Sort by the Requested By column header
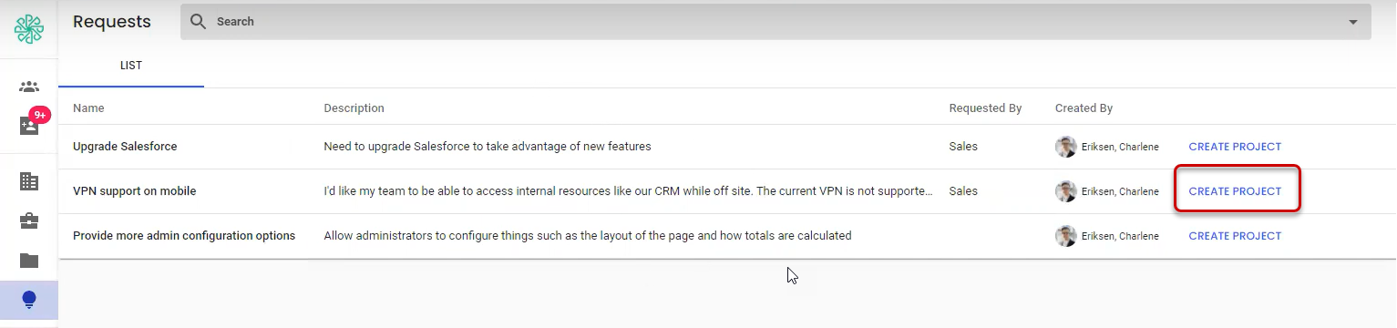This screenshot has width=1397, height=328. pos(985,108)
